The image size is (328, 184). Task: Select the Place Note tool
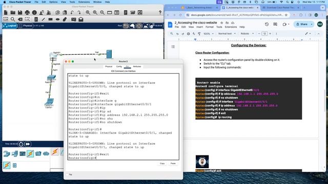tap(36, 19)
